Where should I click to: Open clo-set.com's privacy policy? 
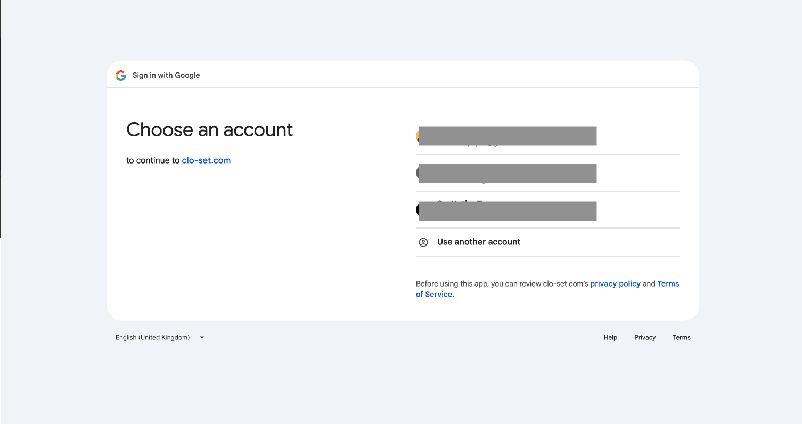[x=615, y=283]
